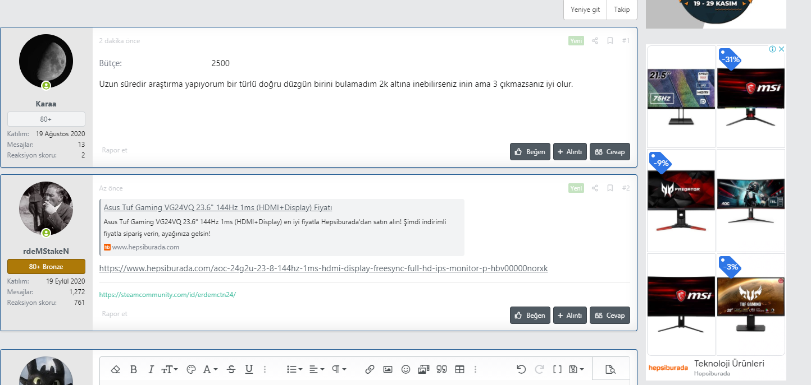Click the Yeniye git button
This screenshot has height=385, width=811.
coord(585,10)
